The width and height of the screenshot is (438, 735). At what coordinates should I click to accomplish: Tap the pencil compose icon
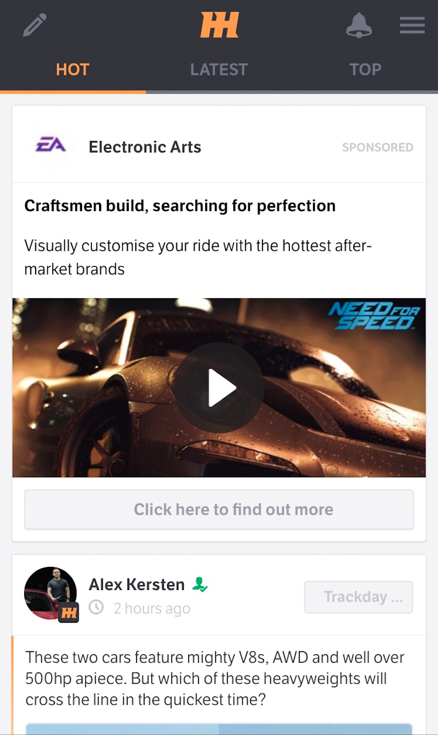(x=35, y=25)
